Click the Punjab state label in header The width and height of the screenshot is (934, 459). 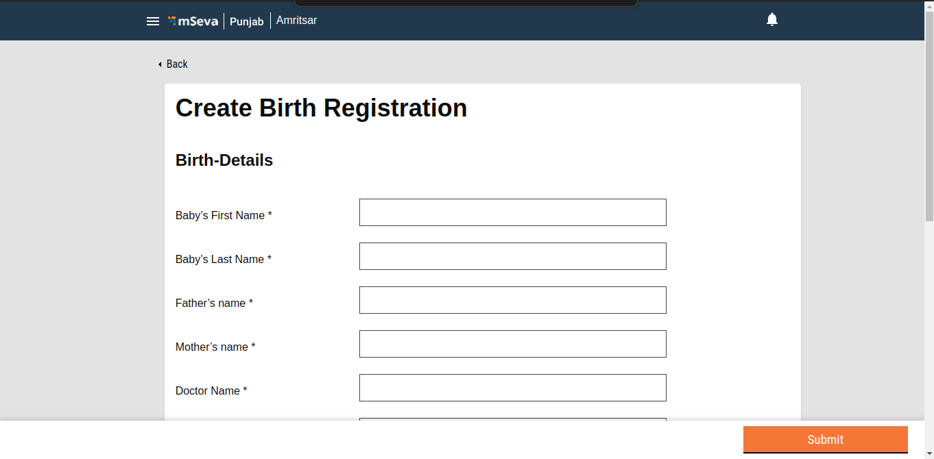tap(246, 21)
